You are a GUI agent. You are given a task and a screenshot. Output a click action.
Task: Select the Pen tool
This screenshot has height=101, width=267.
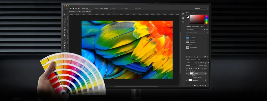65,51
